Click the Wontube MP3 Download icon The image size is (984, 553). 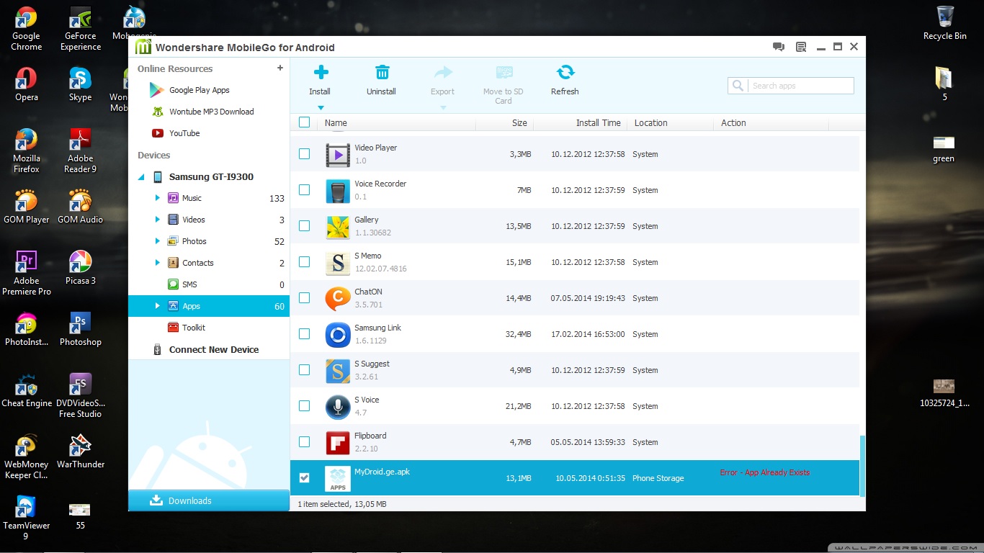coord(157,112)
